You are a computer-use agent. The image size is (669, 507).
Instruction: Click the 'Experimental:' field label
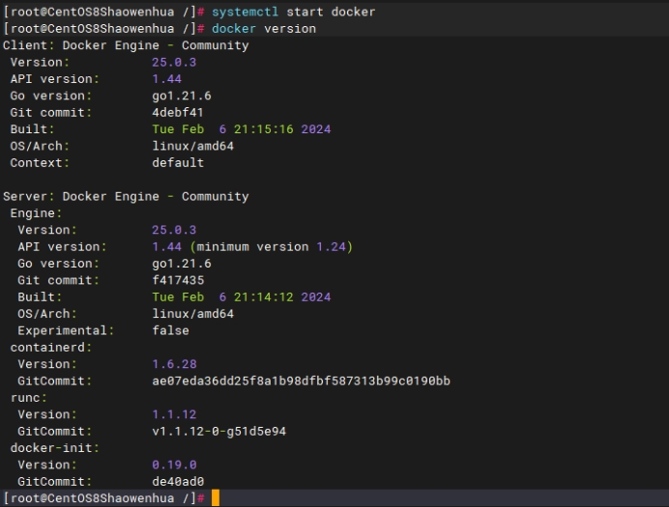point(66,330)
